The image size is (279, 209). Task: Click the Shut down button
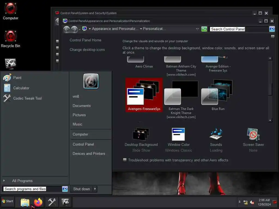coord(82,189)
